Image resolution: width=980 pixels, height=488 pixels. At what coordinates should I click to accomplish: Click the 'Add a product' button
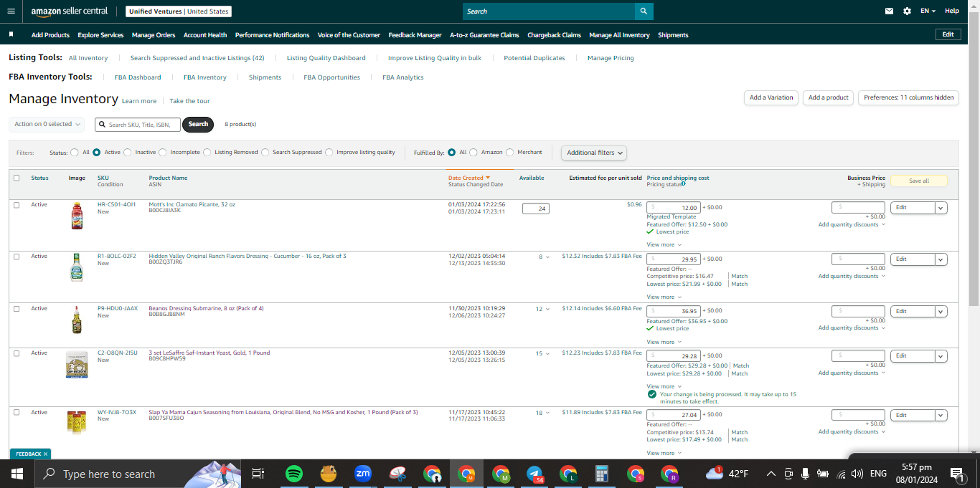pyautogui.click(x=829, y=97)
